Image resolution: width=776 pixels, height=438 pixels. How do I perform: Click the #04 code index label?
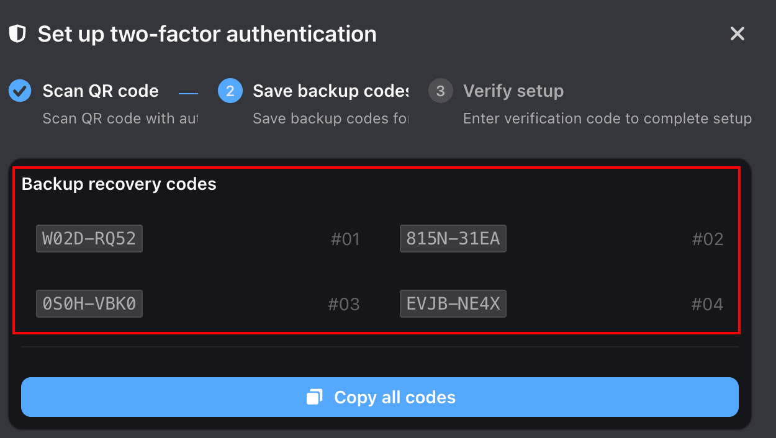point(707,305)
